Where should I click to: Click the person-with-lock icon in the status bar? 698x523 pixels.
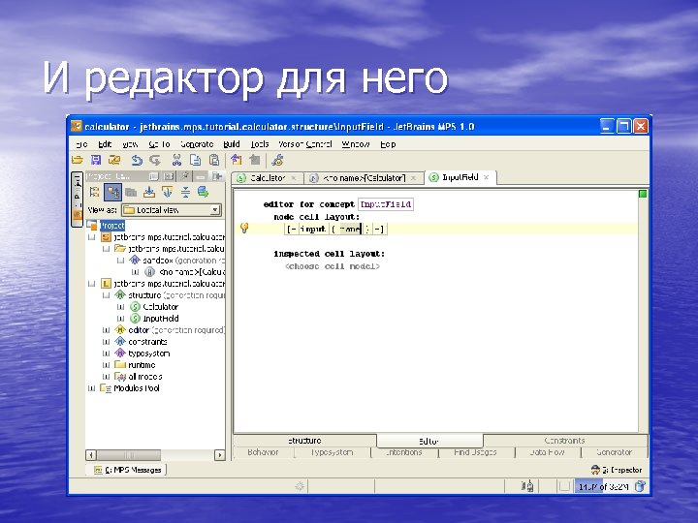point(527,486)
